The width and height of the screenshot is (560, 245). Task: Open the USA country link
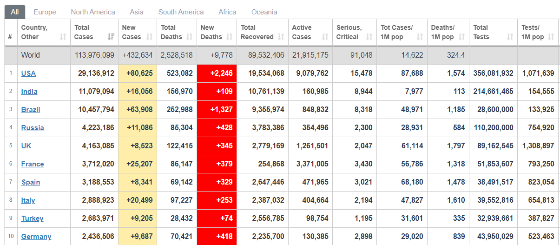click(28, 73)
